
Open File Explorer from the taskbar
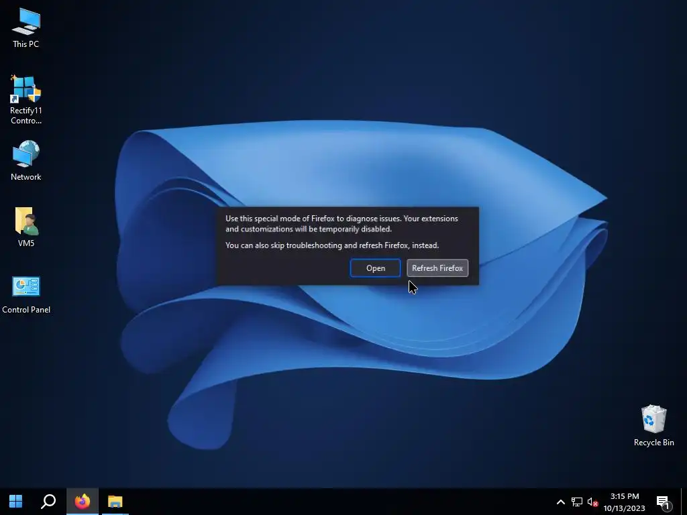coord(115,502)
